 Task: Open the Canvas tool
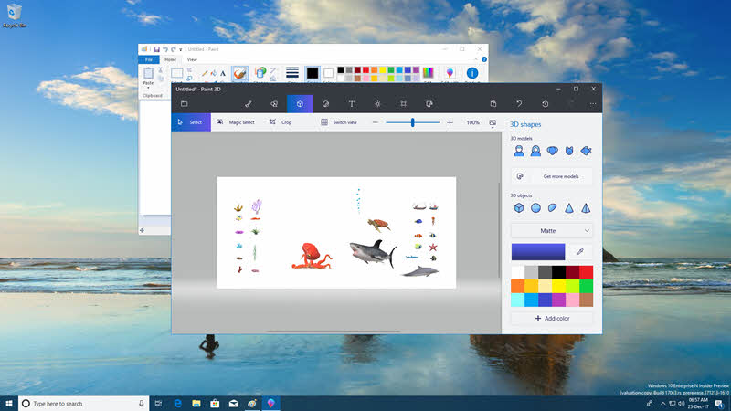pos(403,104)
